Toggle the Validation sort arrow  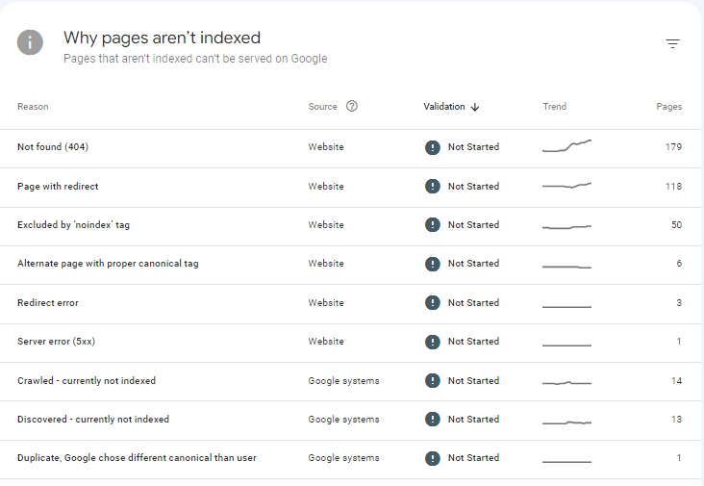pos(475,107)
